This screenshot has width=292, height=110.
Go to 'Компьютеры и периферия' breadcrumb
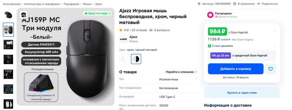click(42, 4)
